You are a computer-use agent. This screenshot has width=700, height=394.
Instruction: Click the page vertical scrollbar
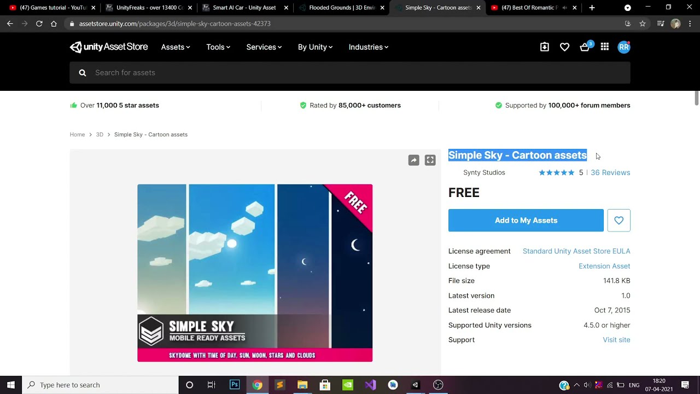click(x=697, y=99)
